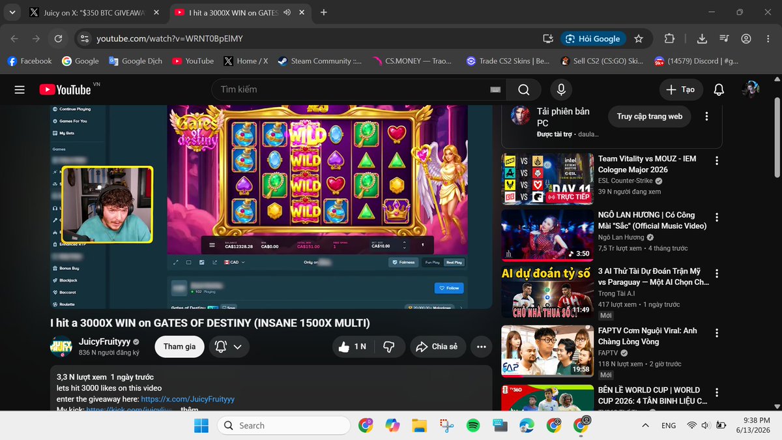The image size is (782, 440).
Task: Open the Trade CS2 Skins bookmark
Action: (508, 61)
